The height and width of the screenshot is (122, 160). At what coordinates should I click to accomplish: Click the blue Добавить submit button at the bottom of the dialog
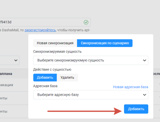[136, 109]
